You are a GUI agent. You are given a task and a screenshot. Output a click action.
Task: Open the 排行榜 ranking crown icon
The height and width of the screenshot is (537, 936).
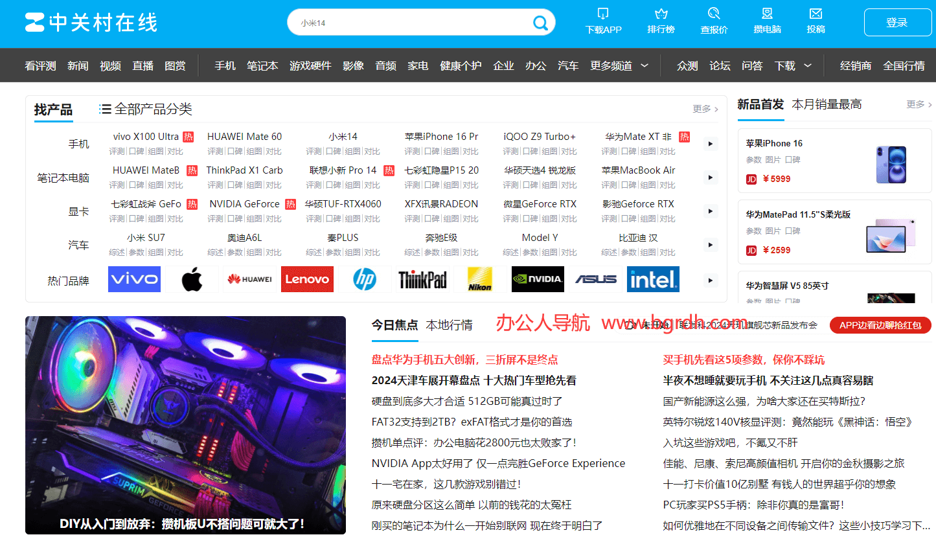pos(661,14)
